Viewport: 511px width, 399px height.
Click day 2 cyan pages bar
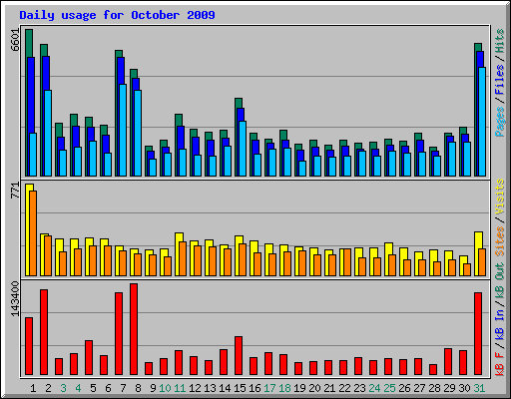click(48, 133)
